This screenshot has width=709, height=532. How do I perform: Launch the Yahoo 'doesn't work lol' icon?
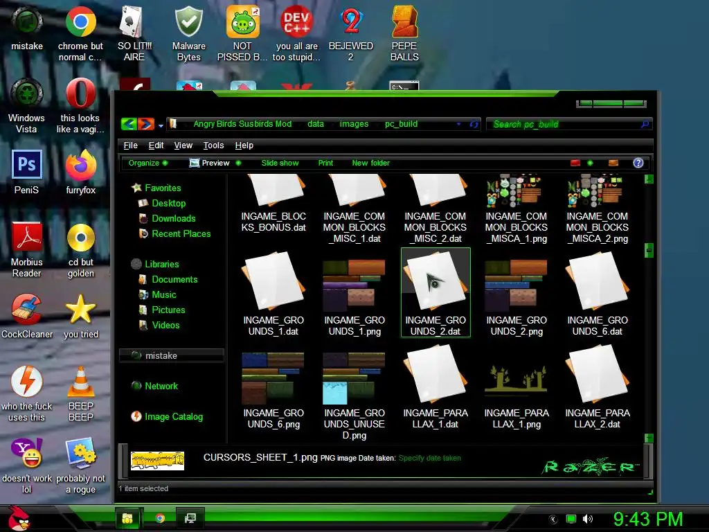coord(27,466)
